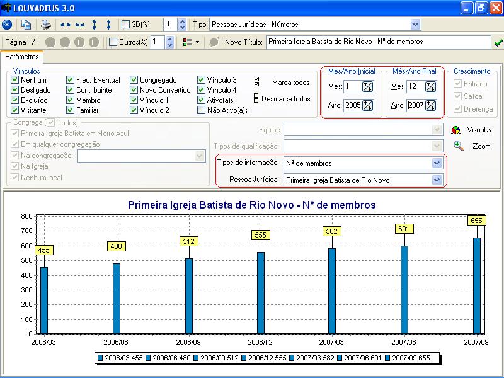Open the Equipe dropdown

tap(437, 130)
